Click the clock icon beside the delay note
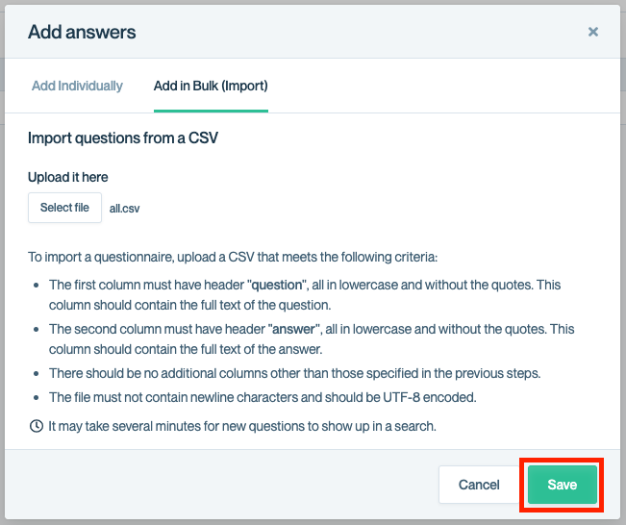 (x=37, y=426)
